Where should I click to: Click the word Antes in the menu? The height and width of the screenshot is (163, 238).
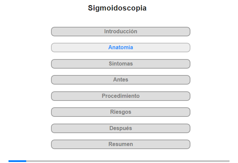[120, 79]
